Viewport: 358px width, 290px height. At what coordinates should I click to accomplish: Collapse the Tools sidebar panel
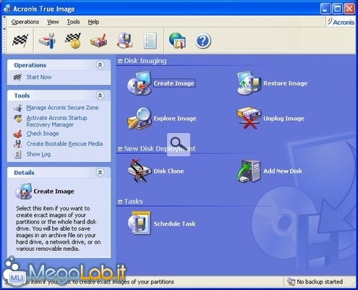click(x=100, y=95)
